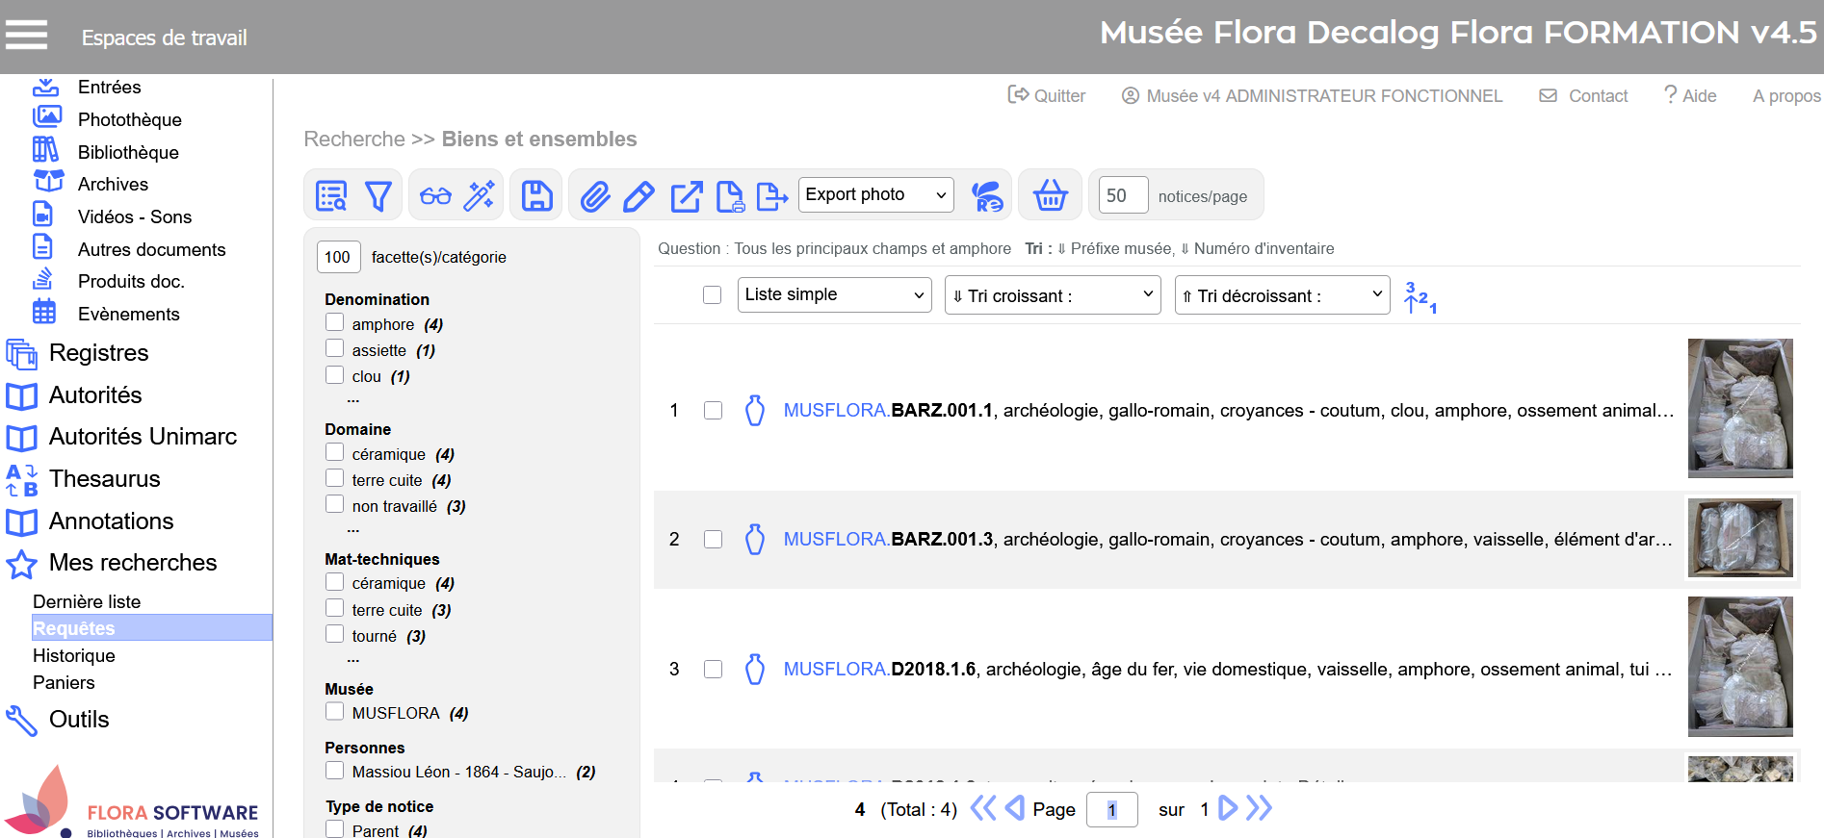Click the filter funnel icon

pos(378,196)
